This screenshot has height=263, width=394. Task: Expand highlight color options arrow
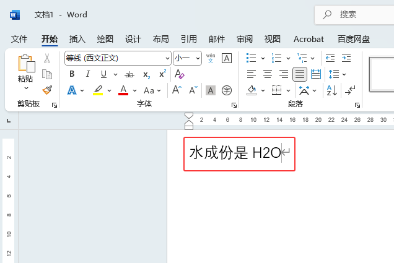point(109,90)
